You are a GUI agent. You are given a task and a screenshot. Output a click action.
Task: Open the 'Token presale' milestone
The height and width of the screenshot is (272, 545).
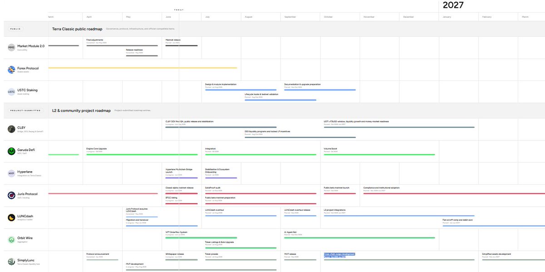click(212, 254)
